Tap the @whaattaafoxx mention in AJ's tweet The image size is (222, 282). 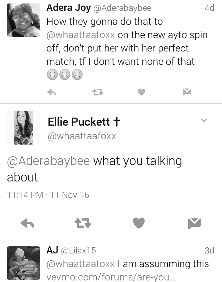tap(81, 264)
